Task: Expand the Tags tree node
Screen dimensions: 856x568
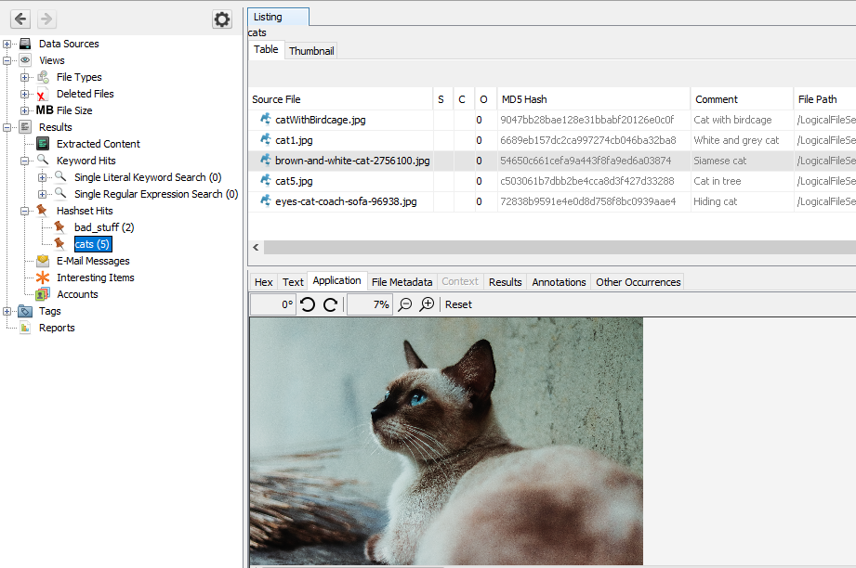Action: pos(7,311)
